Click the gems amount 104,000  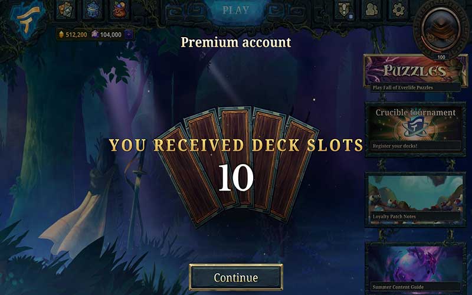(x=110, y=35)
